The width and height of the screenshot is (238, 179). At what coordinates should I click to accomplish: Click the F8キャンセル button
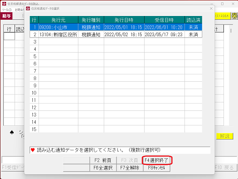click(x=157, y=168)
